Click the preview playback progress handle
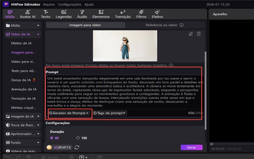This screenshot has width=254, height=159. [211, 144]
